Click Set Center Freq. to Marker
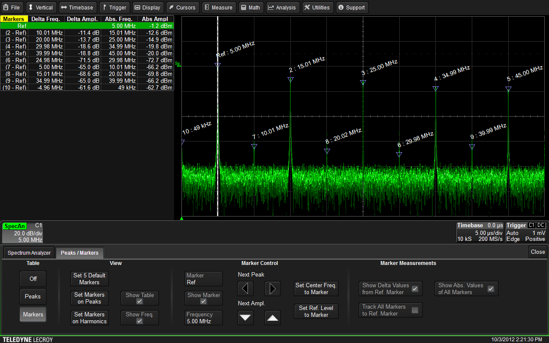This screenshot has height=343, width=549. pos(316,289)
